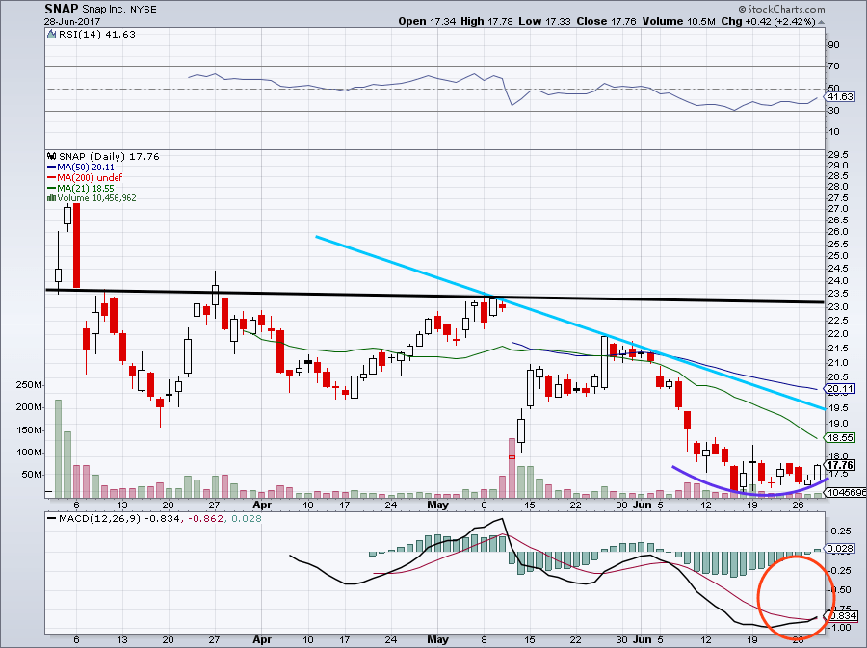Click the 'Snap Inc.' company name
Viewport: 867px width, 648px height.
104,10
